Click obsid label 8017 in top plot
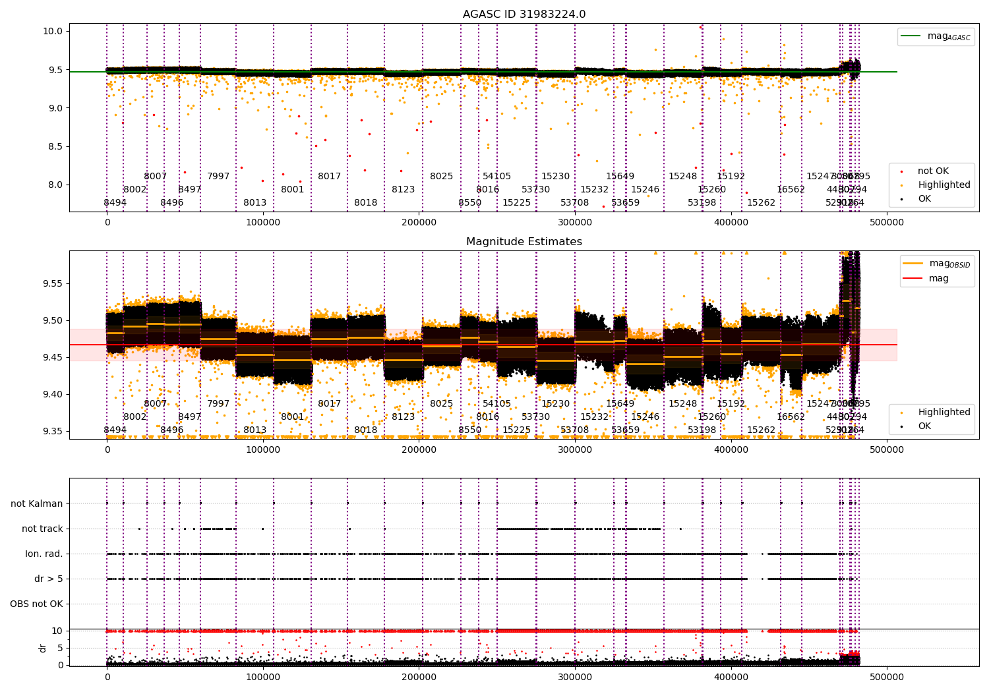The width and height of the screenshot is (989, 692). [330, 177]
